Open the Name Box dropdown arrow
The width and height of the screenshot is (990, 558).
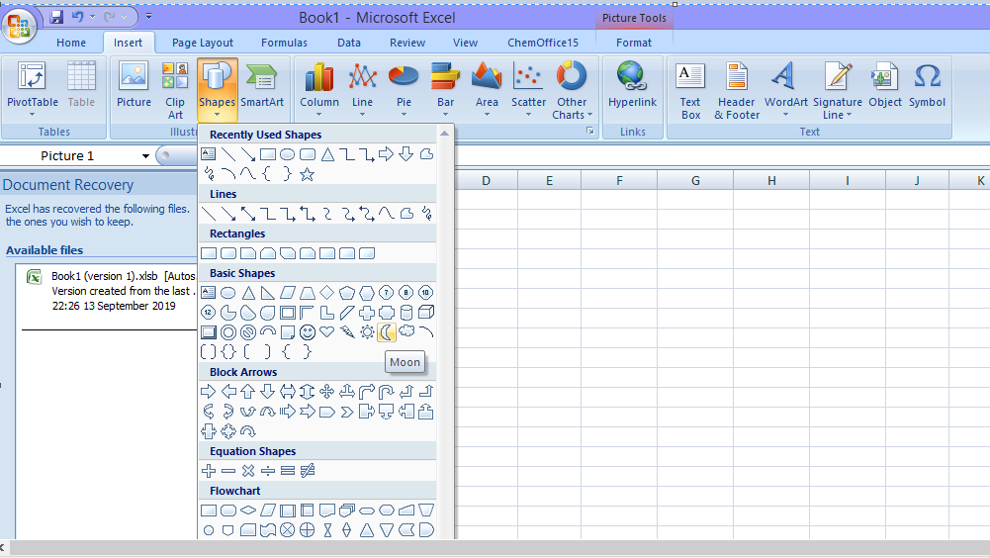tap(145, 156)
